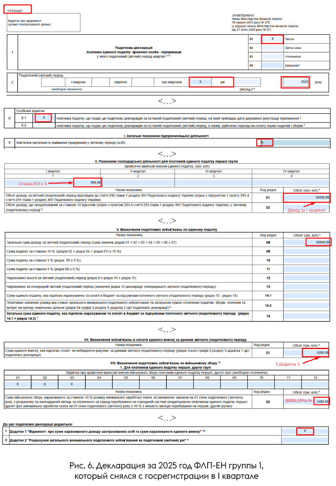336x486 pixels.
Task: Click row 14 total single tax field
Action: click(x=307, y=316)
